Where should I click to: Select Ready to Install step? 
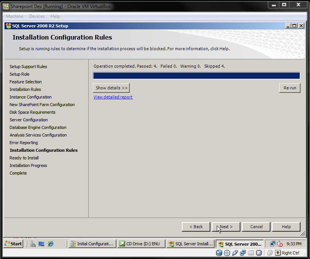tap(24, 158)
